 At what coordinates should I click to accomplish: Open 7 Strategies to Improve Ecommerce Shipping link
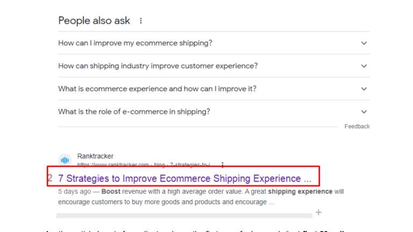click(x=184, y=178)
